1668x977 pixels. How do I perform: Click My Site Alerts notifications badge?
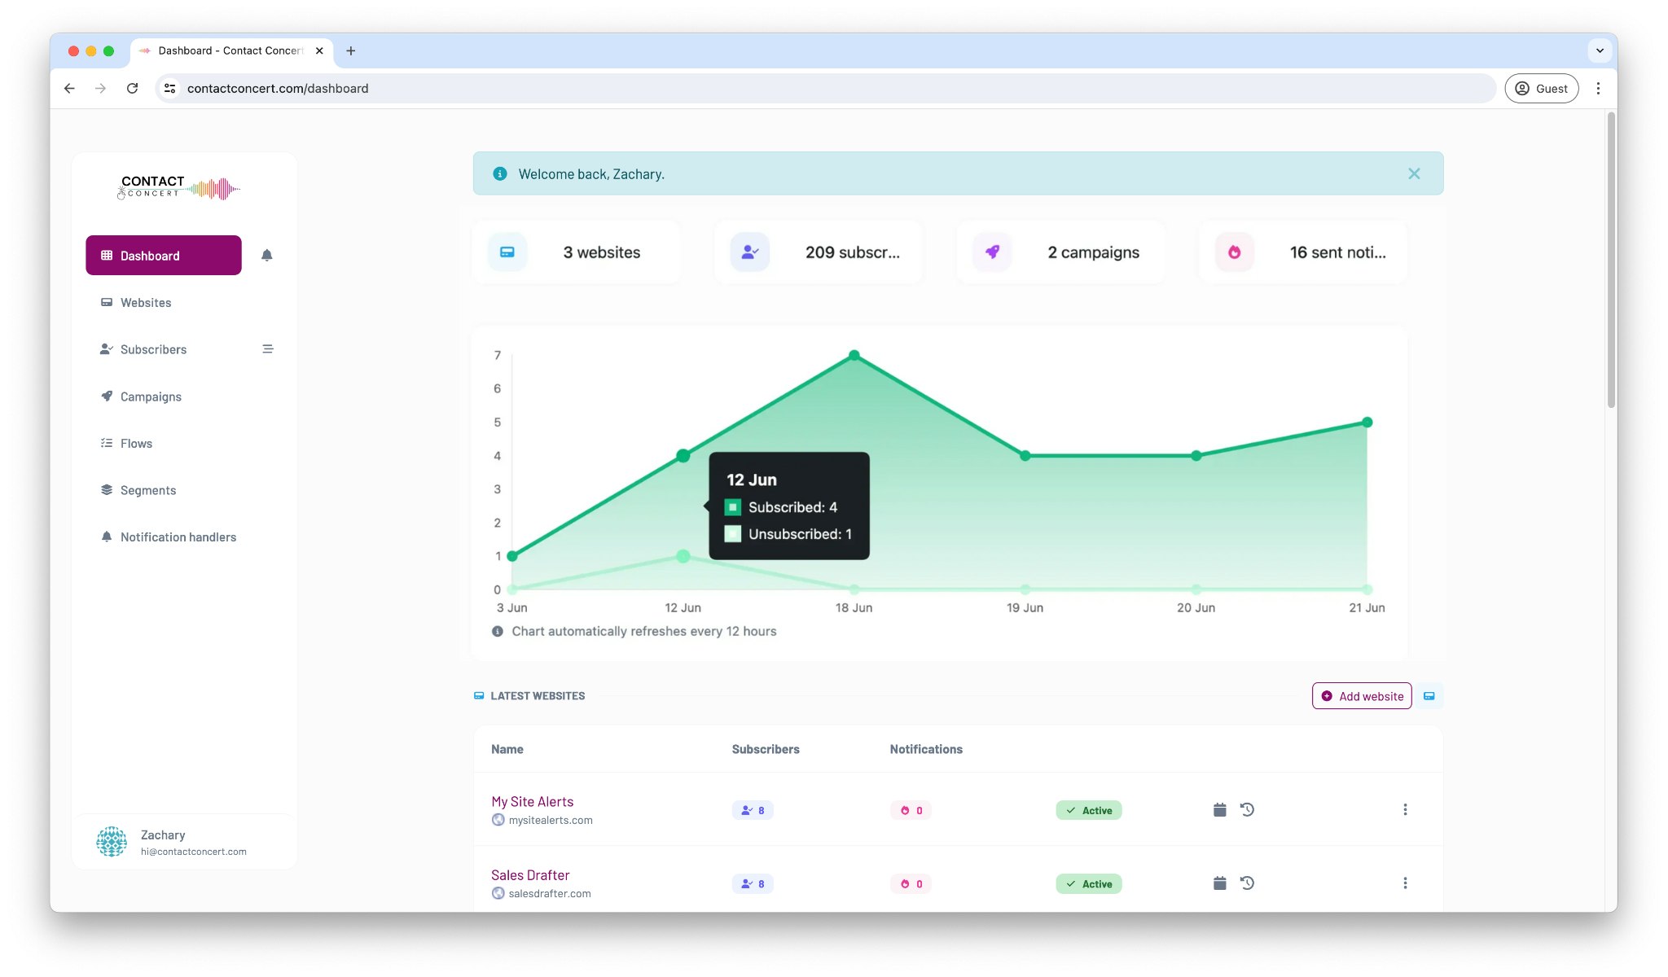point(911,810)
